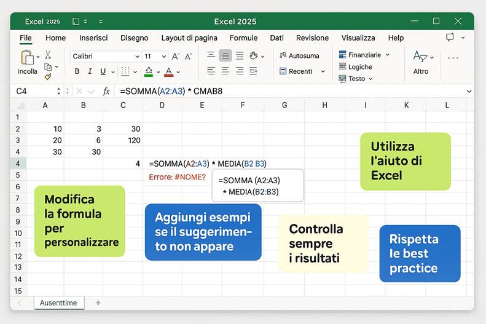The height and width of the screenshot is (324, 486).
Task: Open the font color dropdown arrow
Action: pos(178,72)
